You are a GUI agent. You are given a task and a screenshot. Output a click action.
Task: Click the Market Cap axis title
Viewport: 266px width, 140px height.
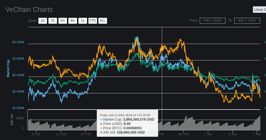[8, 69]
